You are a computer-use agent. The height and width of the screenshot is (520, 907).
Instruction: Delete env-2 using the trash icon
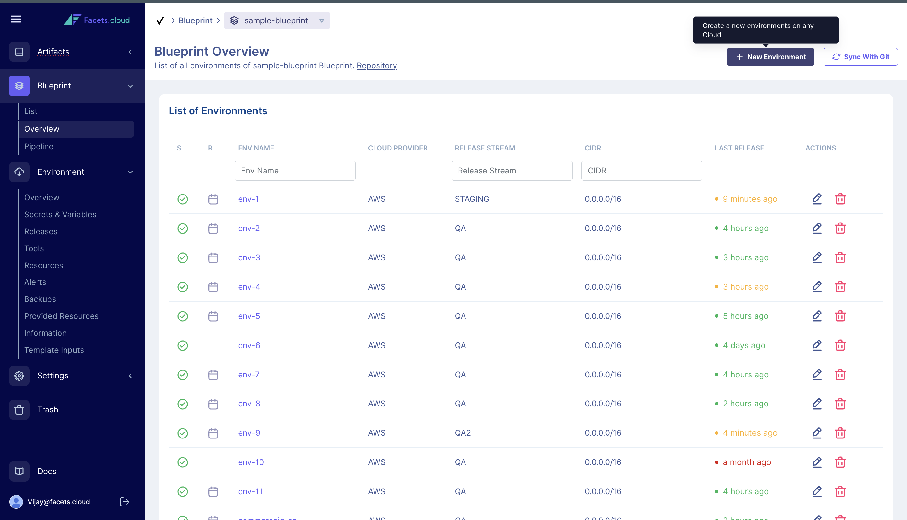click(x=840, y=228)
